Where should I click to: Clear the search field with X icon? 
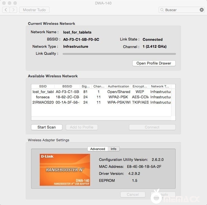[201, 10]
